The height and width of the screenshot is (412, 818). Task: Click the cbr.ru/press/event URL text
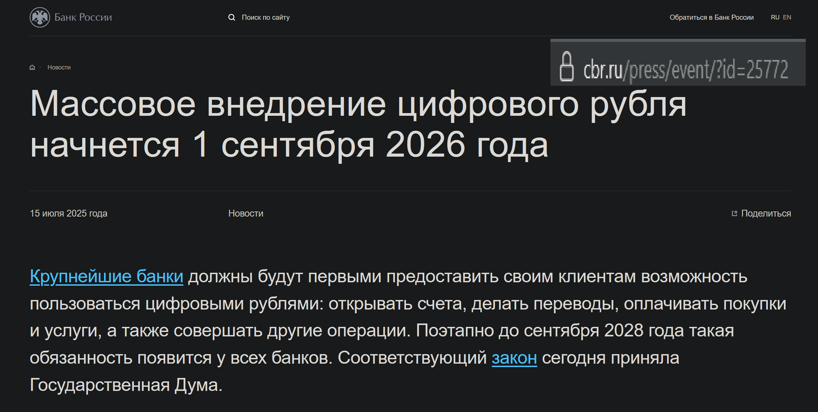click(685, 69)
